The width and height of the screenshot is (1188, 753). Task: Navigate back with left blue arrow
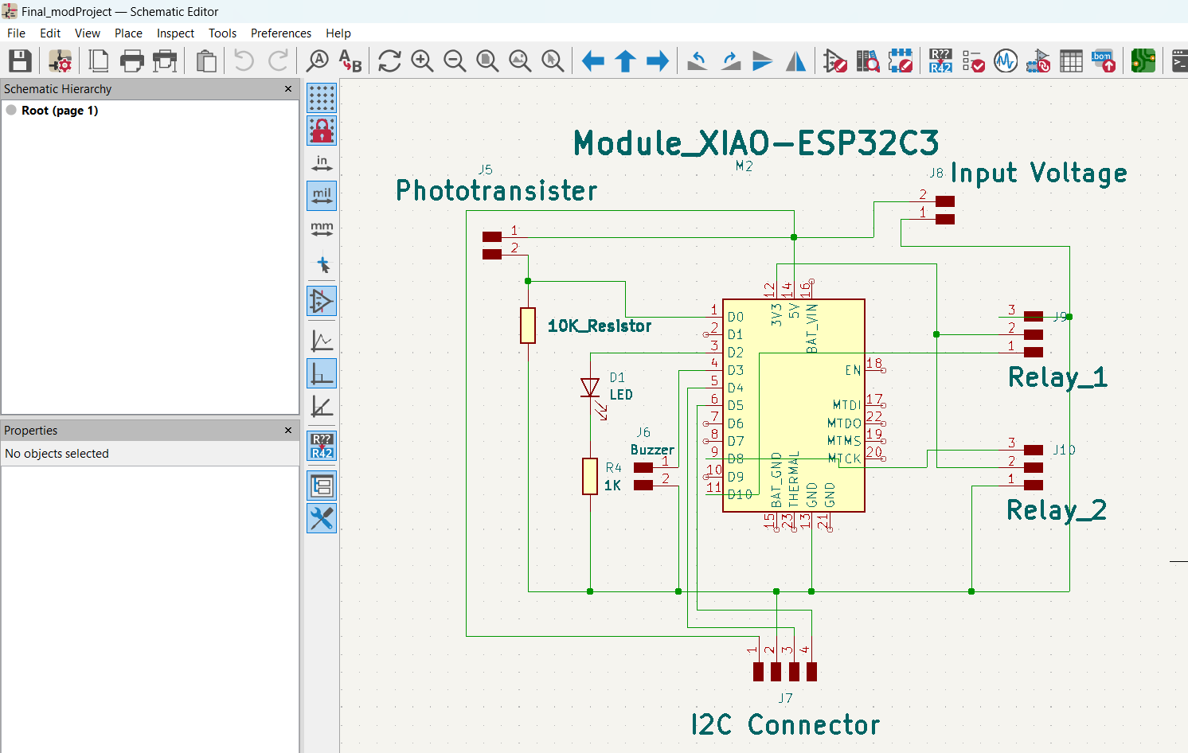click(593, 60)
